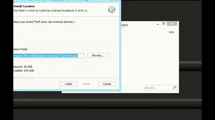This screenshot has height=120, width=215.
Task: Maximize the background window
Action: pyautogui.click(x=164, y=24)
